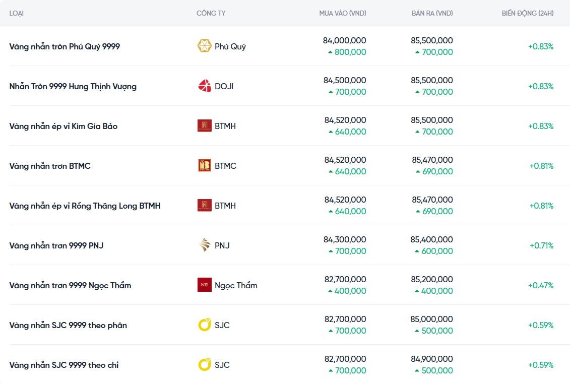The image size is (570, 384).
Task: Click the +0.47% change for Ngọc Thẩm
Action: (x=540, y=285)
